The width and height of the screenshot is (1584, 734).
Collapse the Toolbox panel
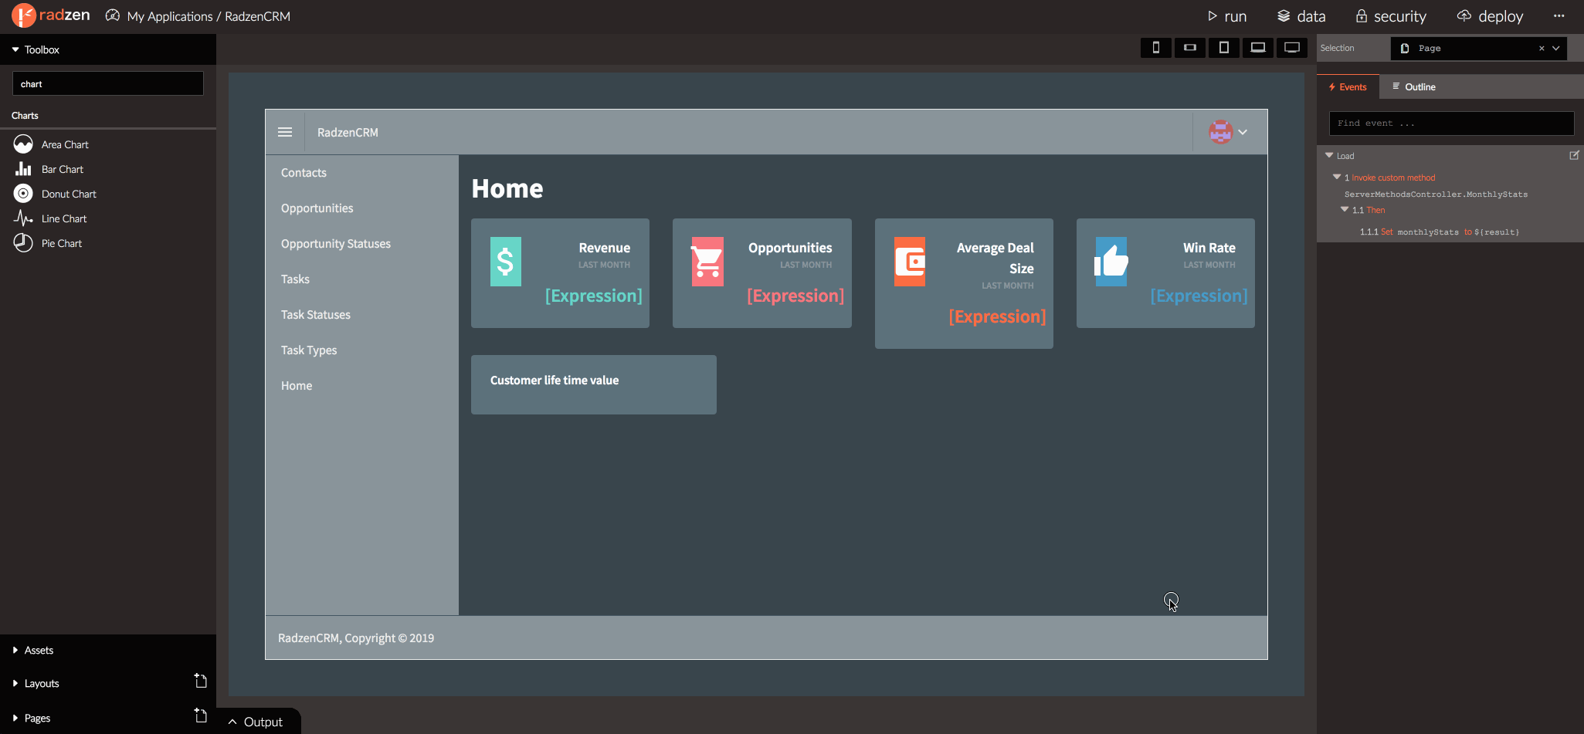[15, 49]
